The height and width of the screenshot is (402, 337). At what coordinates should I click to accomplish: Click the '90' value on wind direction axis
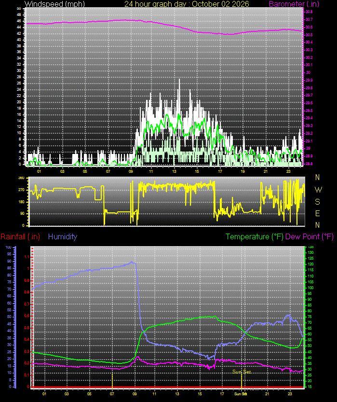tap(23, 214)
